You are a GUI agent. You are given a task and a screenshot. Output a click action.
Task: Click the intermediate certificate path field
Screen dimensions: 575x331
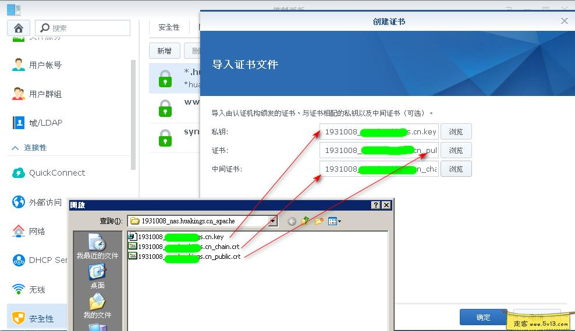click(x=379, y=169)
